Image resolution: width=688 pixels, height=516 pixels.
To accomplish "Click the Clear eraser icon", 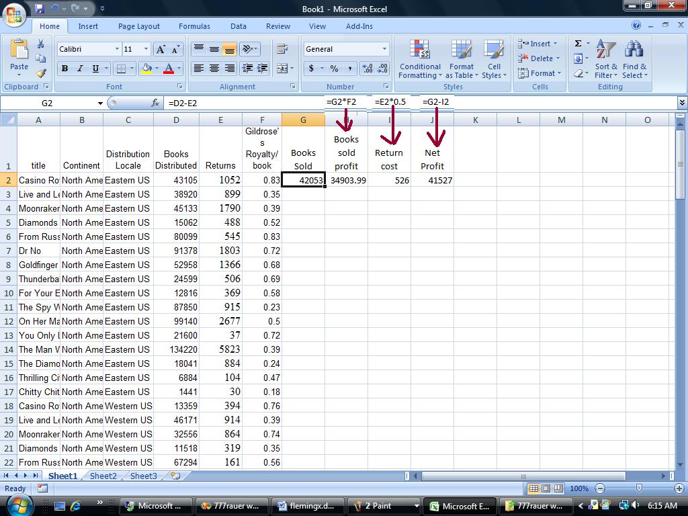I will [x=578, y=73].
